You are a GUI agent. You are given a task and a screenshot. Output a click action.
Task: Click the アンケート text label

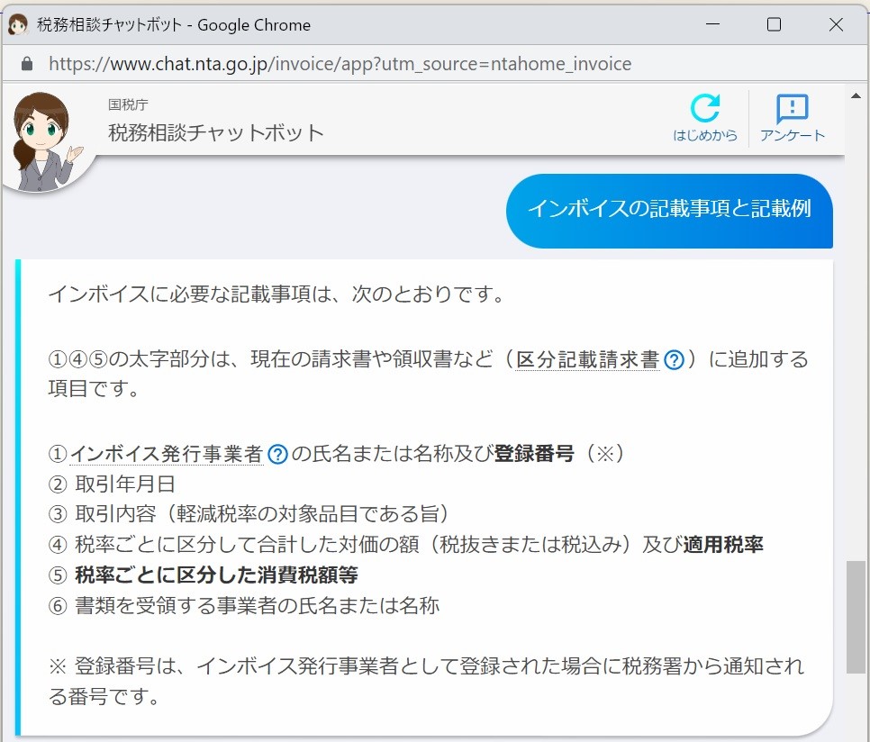coord(792,134)
